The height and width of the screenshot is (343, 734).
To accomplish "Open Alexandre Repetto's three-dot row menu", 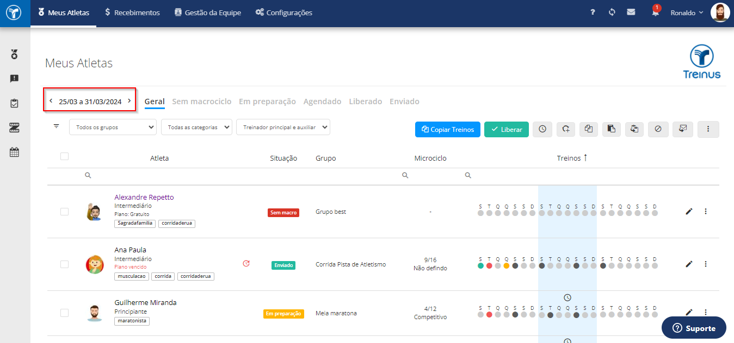I will 706,211.
